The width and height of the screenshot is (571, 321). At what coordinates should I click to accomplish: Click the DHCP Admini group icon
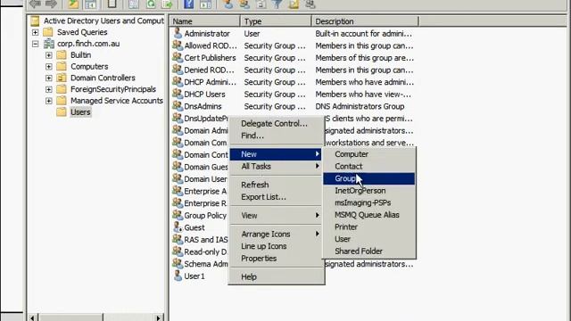tap(178, 81)
